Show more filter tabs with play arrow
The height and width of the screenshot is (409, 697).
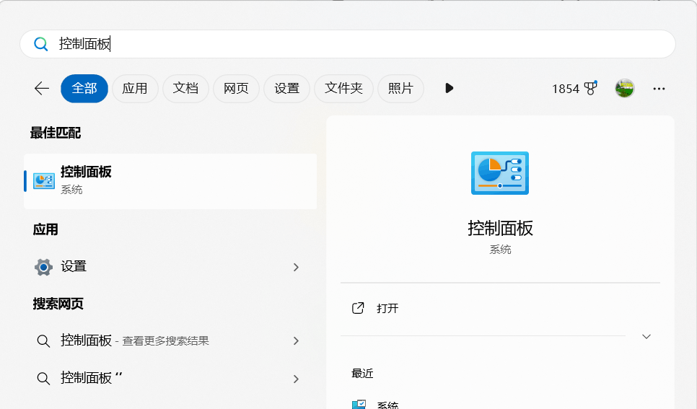click(x=449, y=88)
